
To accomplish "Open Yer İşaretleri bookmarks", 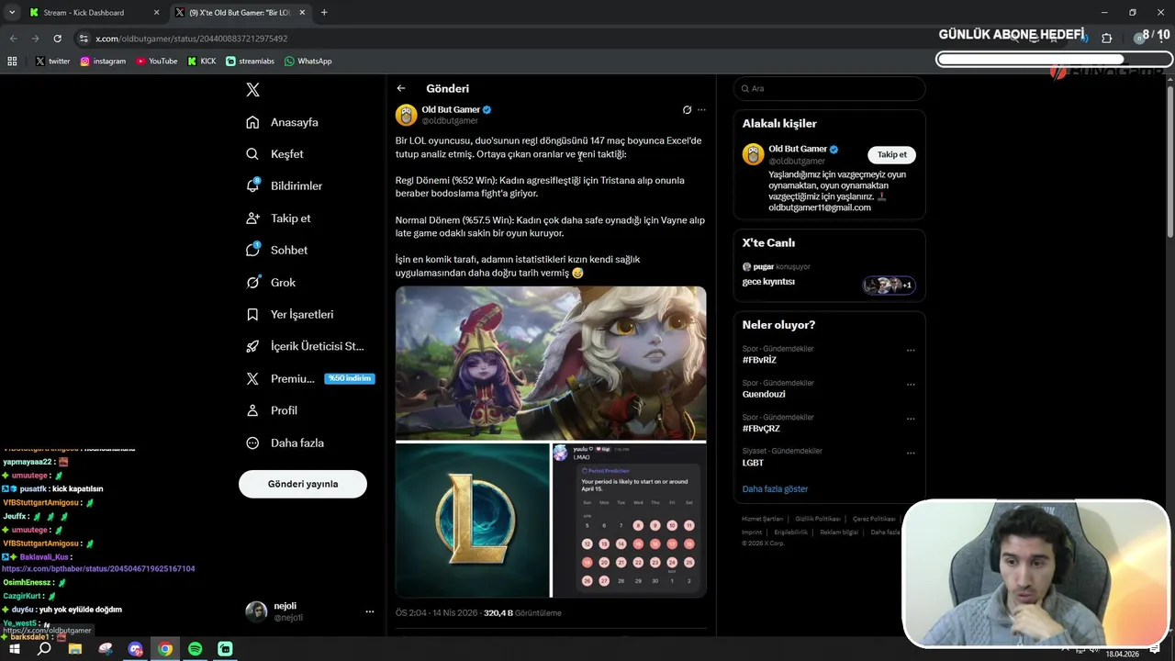I will 290,314.
